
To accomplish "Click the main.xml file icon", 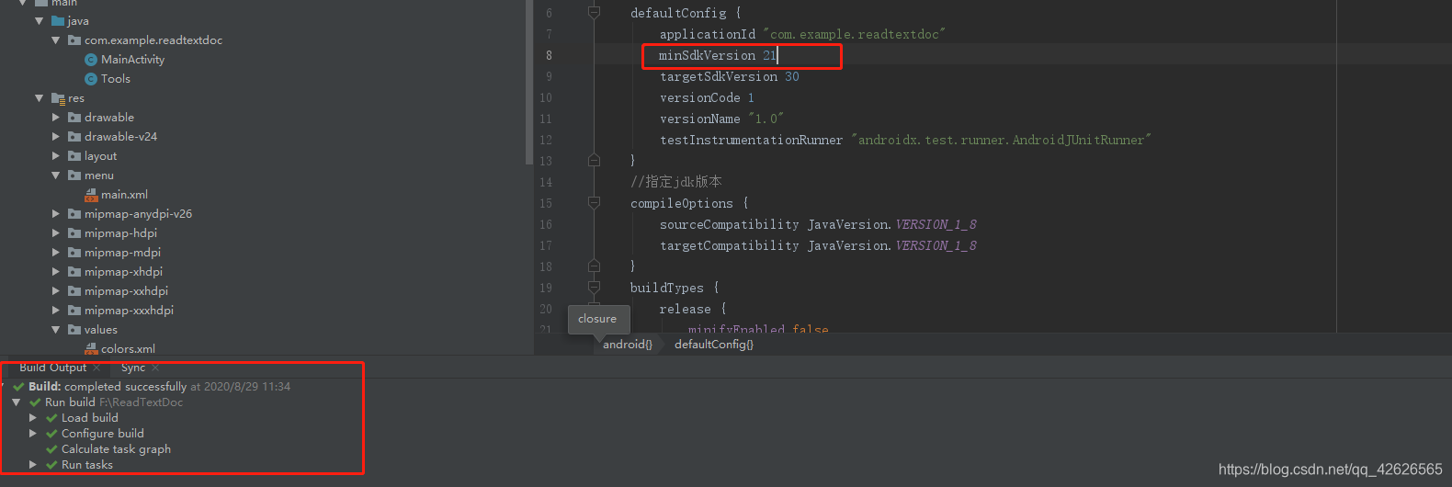I will coord(91,195).
